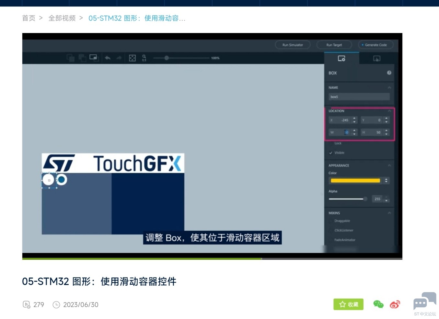
Task: Click the W value stepper arrows
Action: (354, 132)
